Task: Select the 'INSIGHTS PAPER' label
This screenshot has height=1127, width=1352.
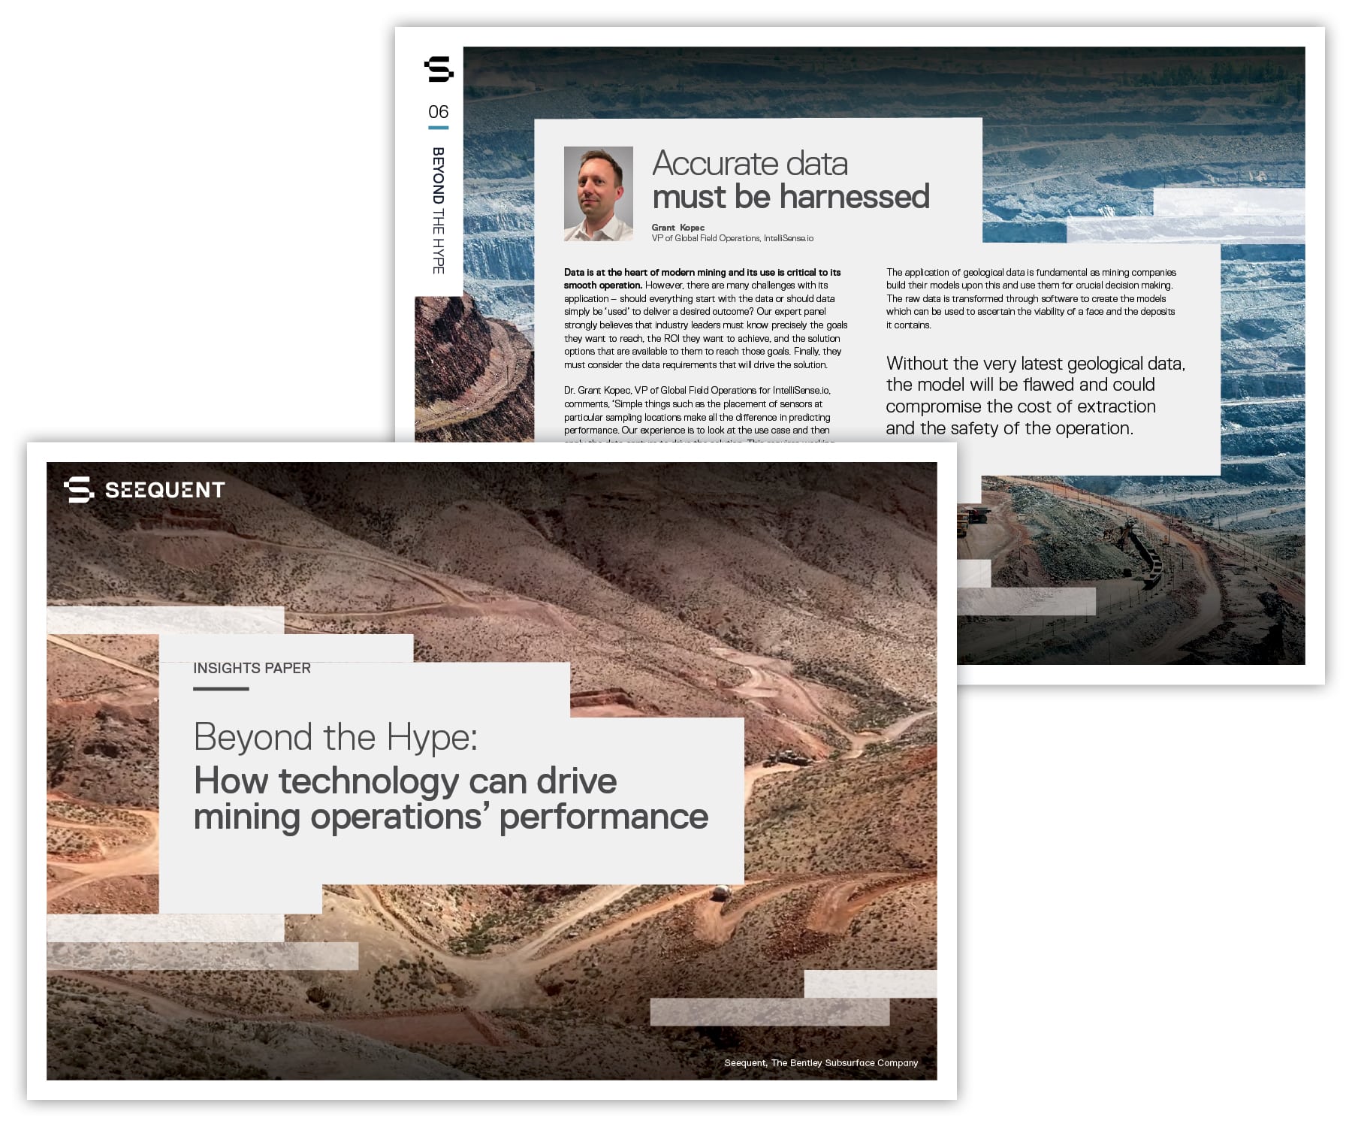Action: tap(252, 668)
